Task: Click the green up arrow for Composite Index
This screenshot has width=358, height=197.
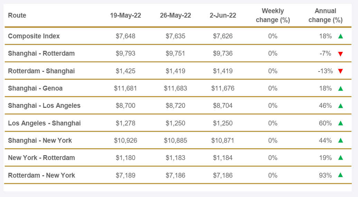Action: [340, 36]
